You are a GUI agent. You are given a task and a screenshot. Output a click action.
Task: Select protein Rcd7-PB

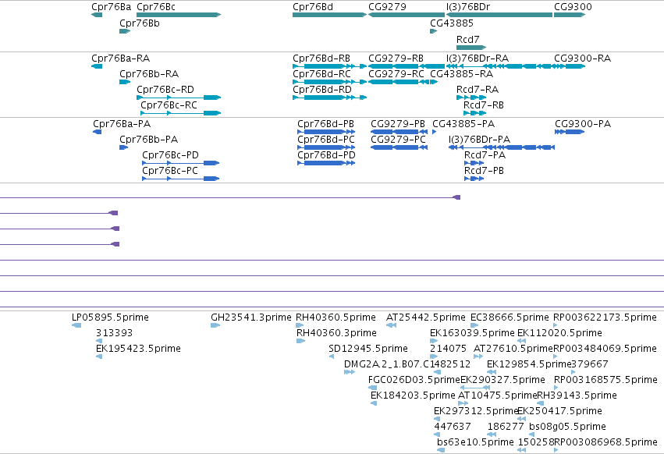(474, 179)
